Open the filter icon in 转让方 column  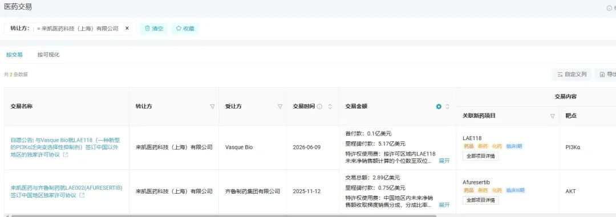click(213, 107)
